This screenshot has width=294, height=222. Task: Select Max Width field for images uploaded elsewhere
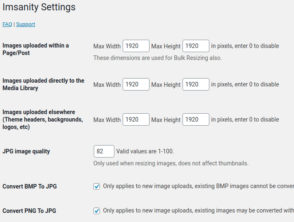coord(136,119)
